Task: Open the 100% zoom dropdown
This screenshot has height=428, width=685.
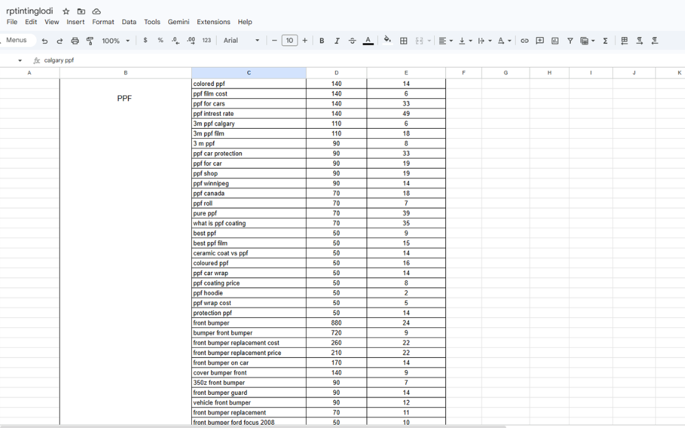Action: coord(115,41)
